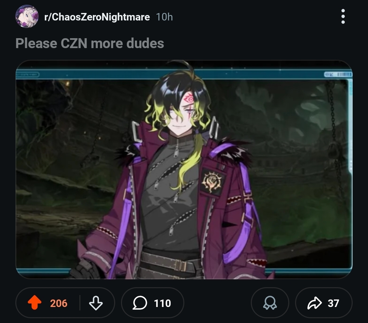Click the small indicator at the frame's top-right

(338, 74)
